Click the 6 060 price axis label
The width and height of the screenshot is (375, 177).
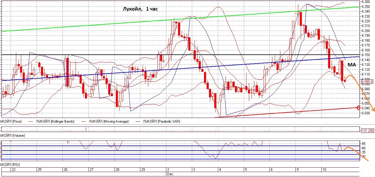click(x=366, y=98)
